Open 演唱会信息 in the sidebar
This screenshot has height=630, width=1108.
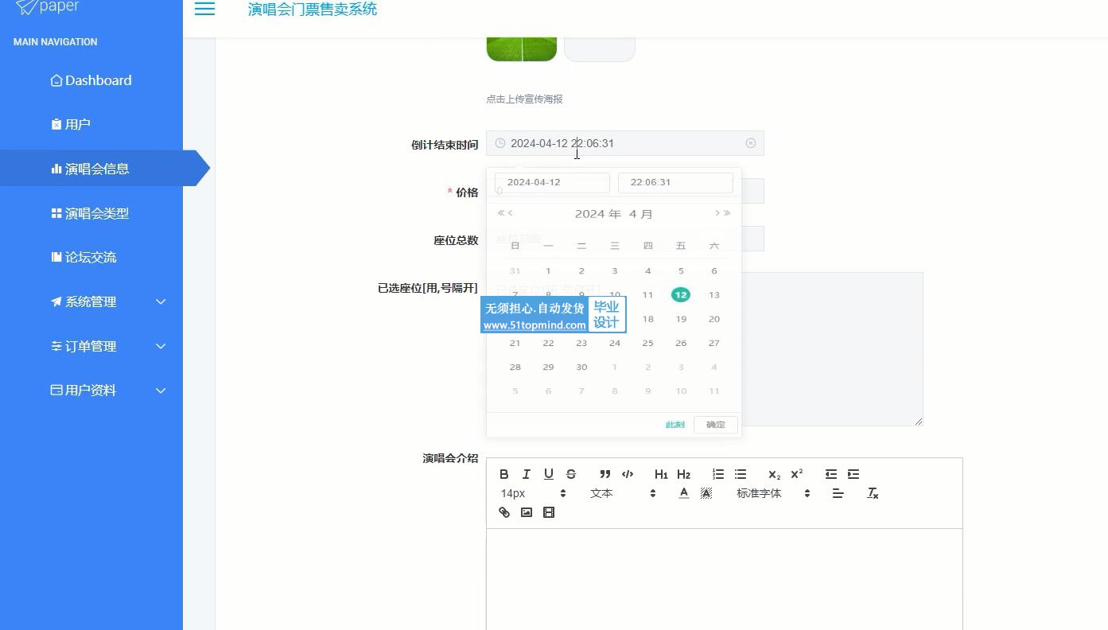coord(91,169)
